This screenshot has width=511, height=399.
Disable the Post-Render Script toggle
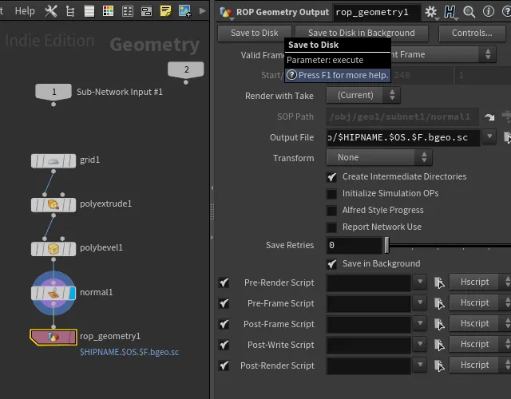pyautogui.click(x=224, y=365)
